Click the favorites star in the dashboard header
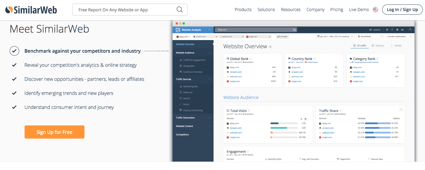This screenshot has height=170, width=425. tap(387, 30)
